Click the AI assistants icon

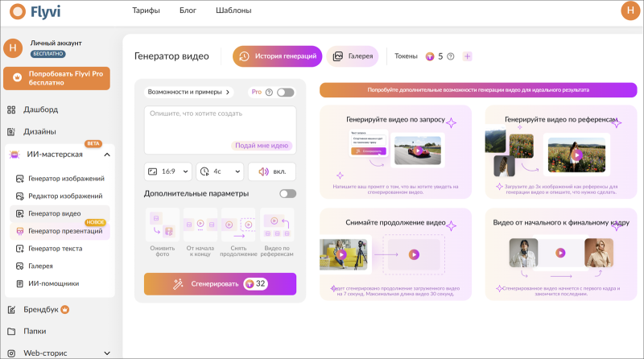tap(19, 283)
